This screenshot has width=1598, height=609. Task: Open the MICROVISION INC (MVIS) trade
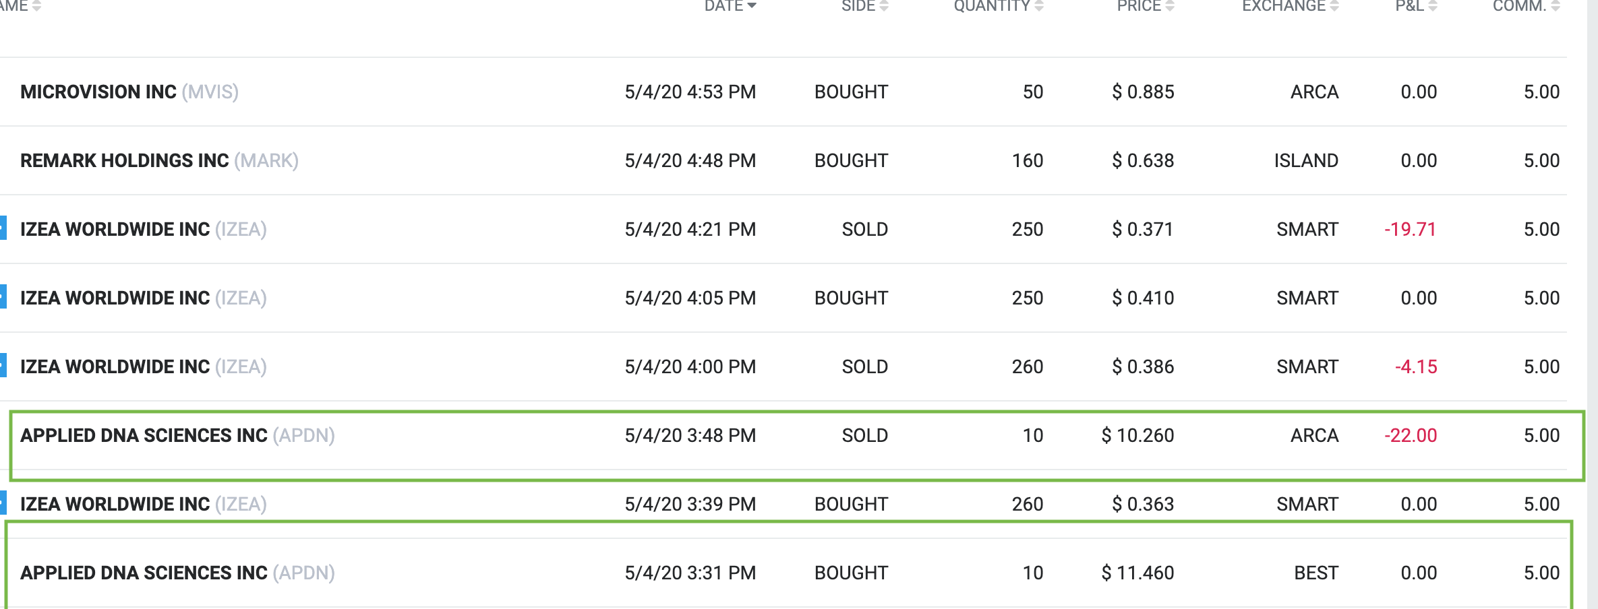click(129, 92)
